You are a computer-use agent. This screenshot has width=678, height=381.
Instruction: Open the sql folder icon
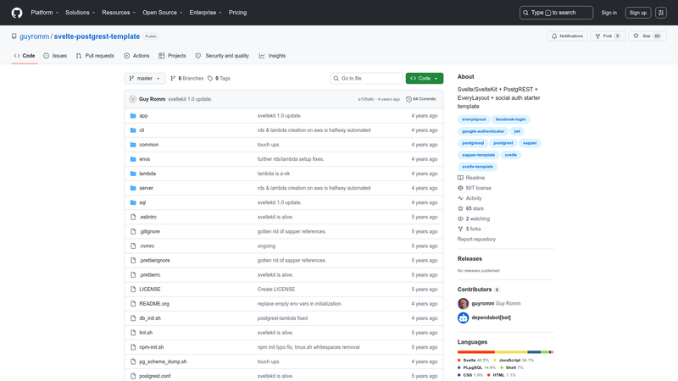coord(133,202)
